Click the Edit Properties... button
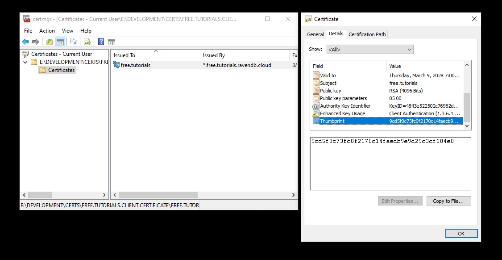 pos(400,201)
